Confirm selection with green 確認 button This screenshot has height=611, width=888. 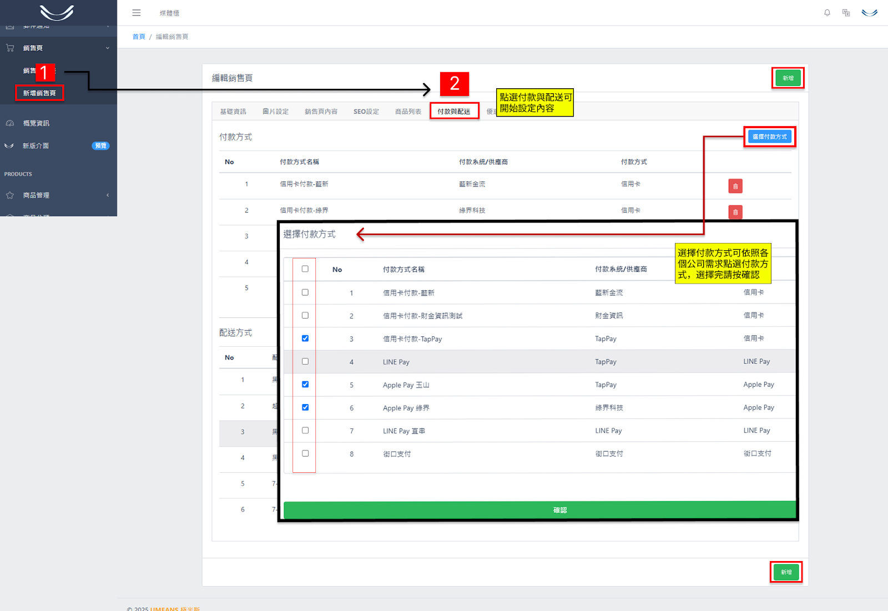tap(539, 510)
